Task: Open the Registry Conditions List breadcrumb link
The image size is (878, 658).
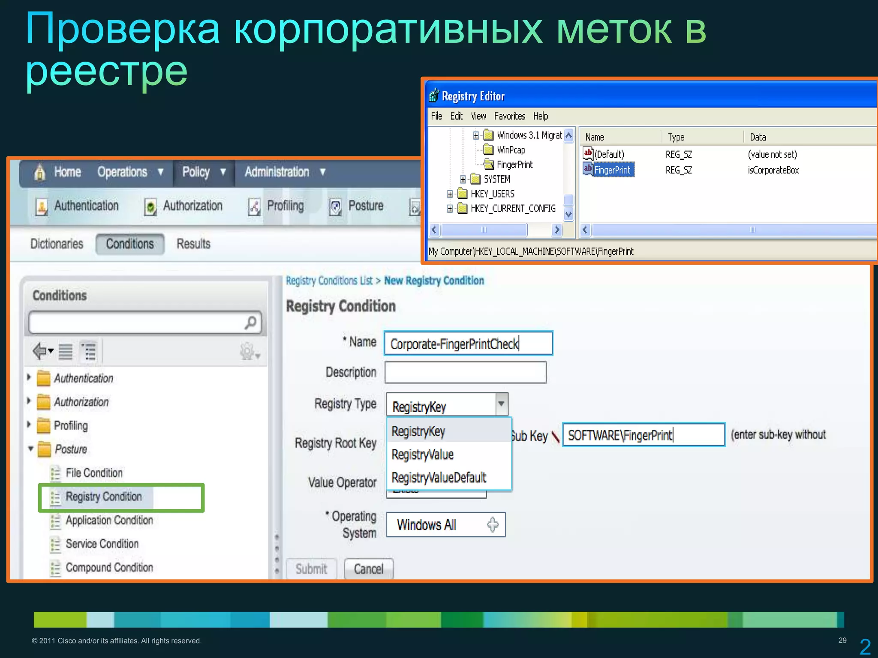Action: (329, 281)
